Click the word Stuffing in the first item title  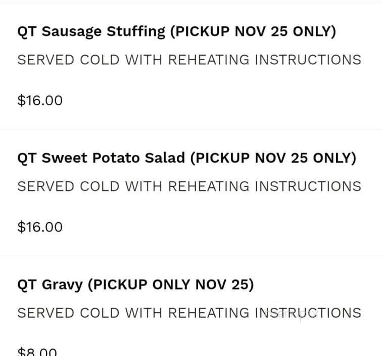tap(136, 32)
